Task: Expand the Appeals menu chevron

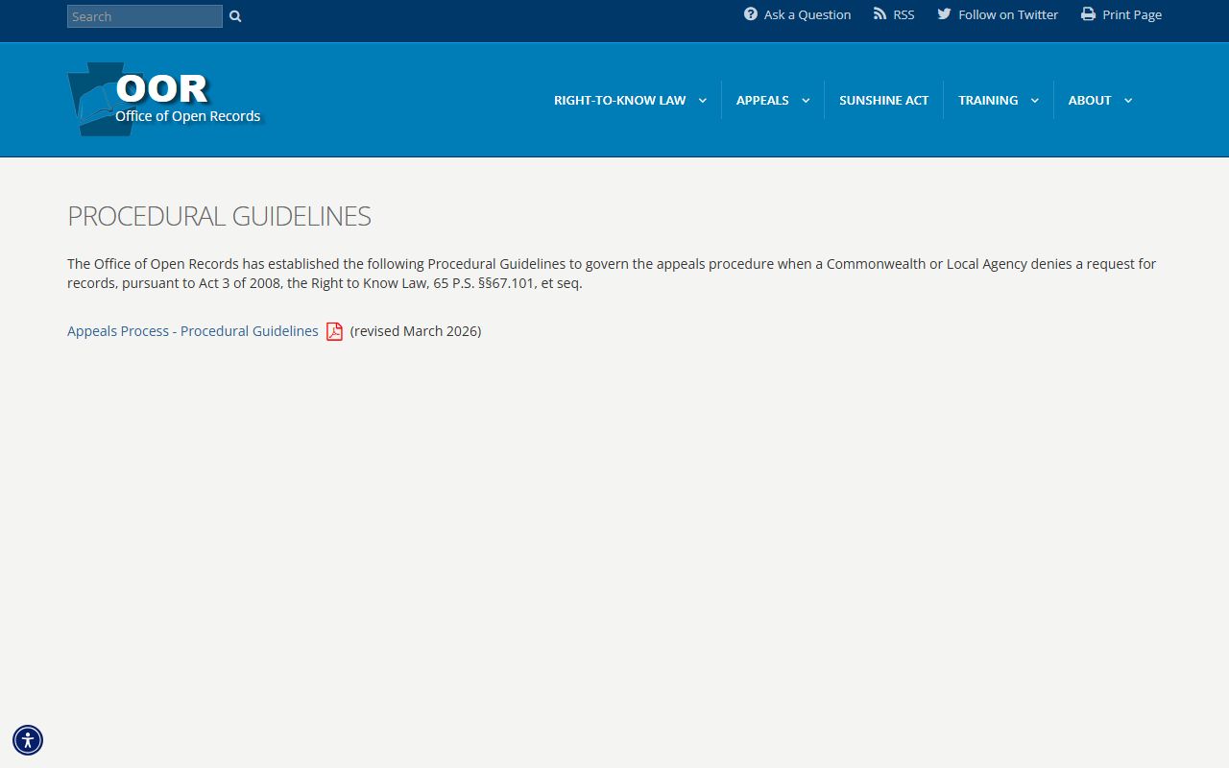Action: coord(806,101)
